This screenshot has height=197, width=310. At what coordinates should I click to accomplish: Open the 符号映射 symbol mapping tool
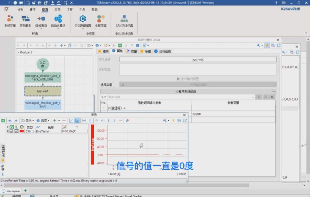pyautogui.click(x=25, y=21)
